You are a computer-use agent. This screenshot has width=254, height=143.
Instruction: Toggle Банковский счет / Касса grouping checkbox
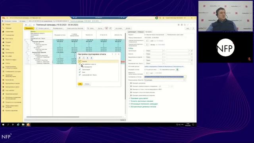click(80, 75)
